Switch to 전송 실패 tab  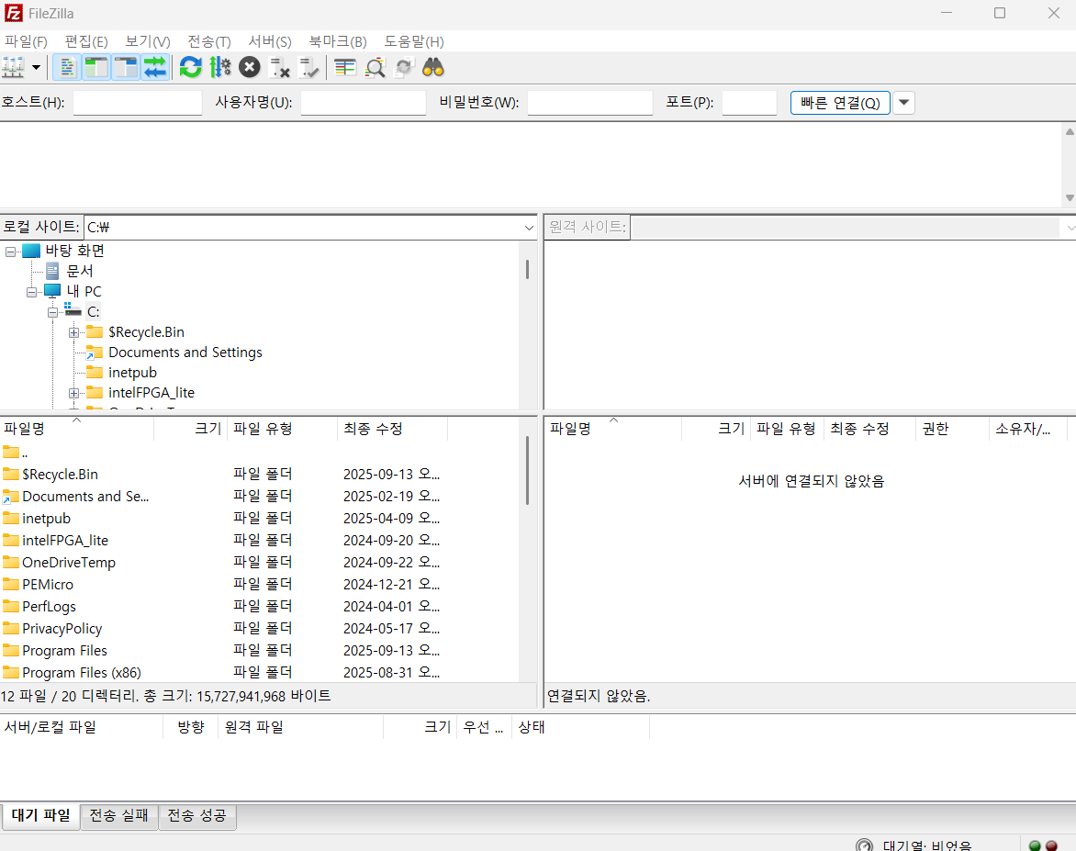pos(118,815)
